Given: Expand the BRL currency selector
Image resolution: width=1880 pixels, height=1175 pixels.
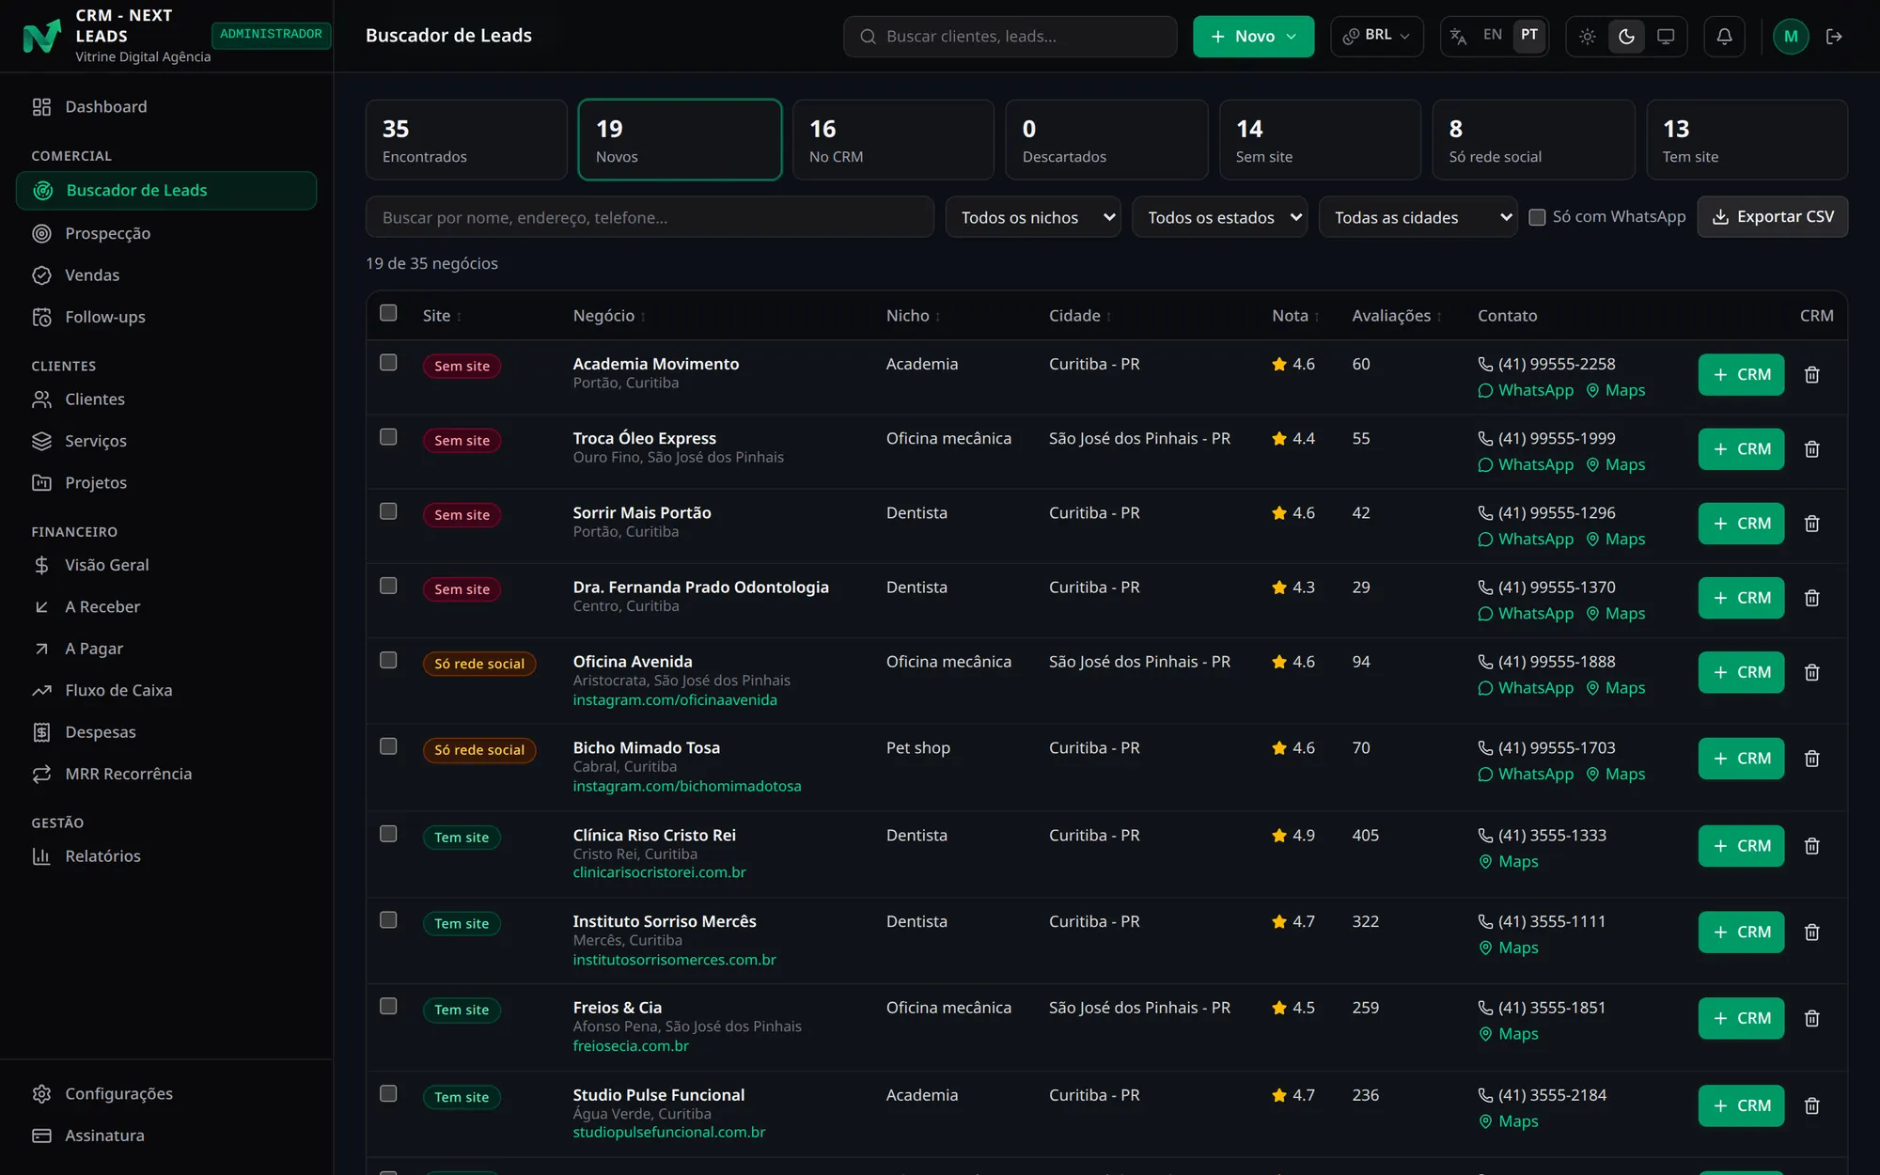Looking at the screenshot, I should [1376, 36].
